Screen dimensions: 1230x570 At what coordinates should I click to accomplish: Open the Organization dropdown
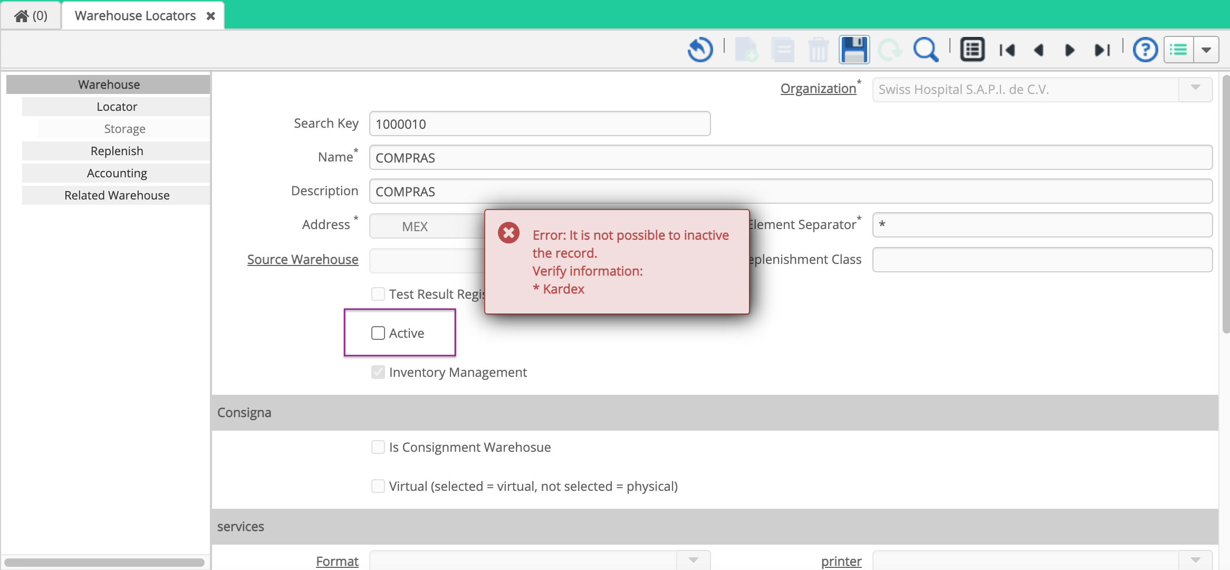tap(1195, 89)
